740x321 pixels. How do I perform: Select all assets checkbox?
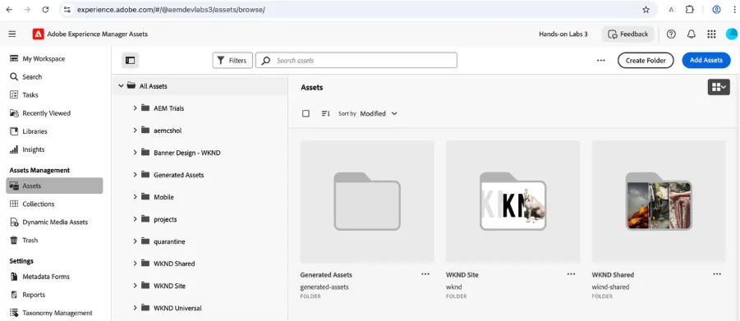point(306,113)
